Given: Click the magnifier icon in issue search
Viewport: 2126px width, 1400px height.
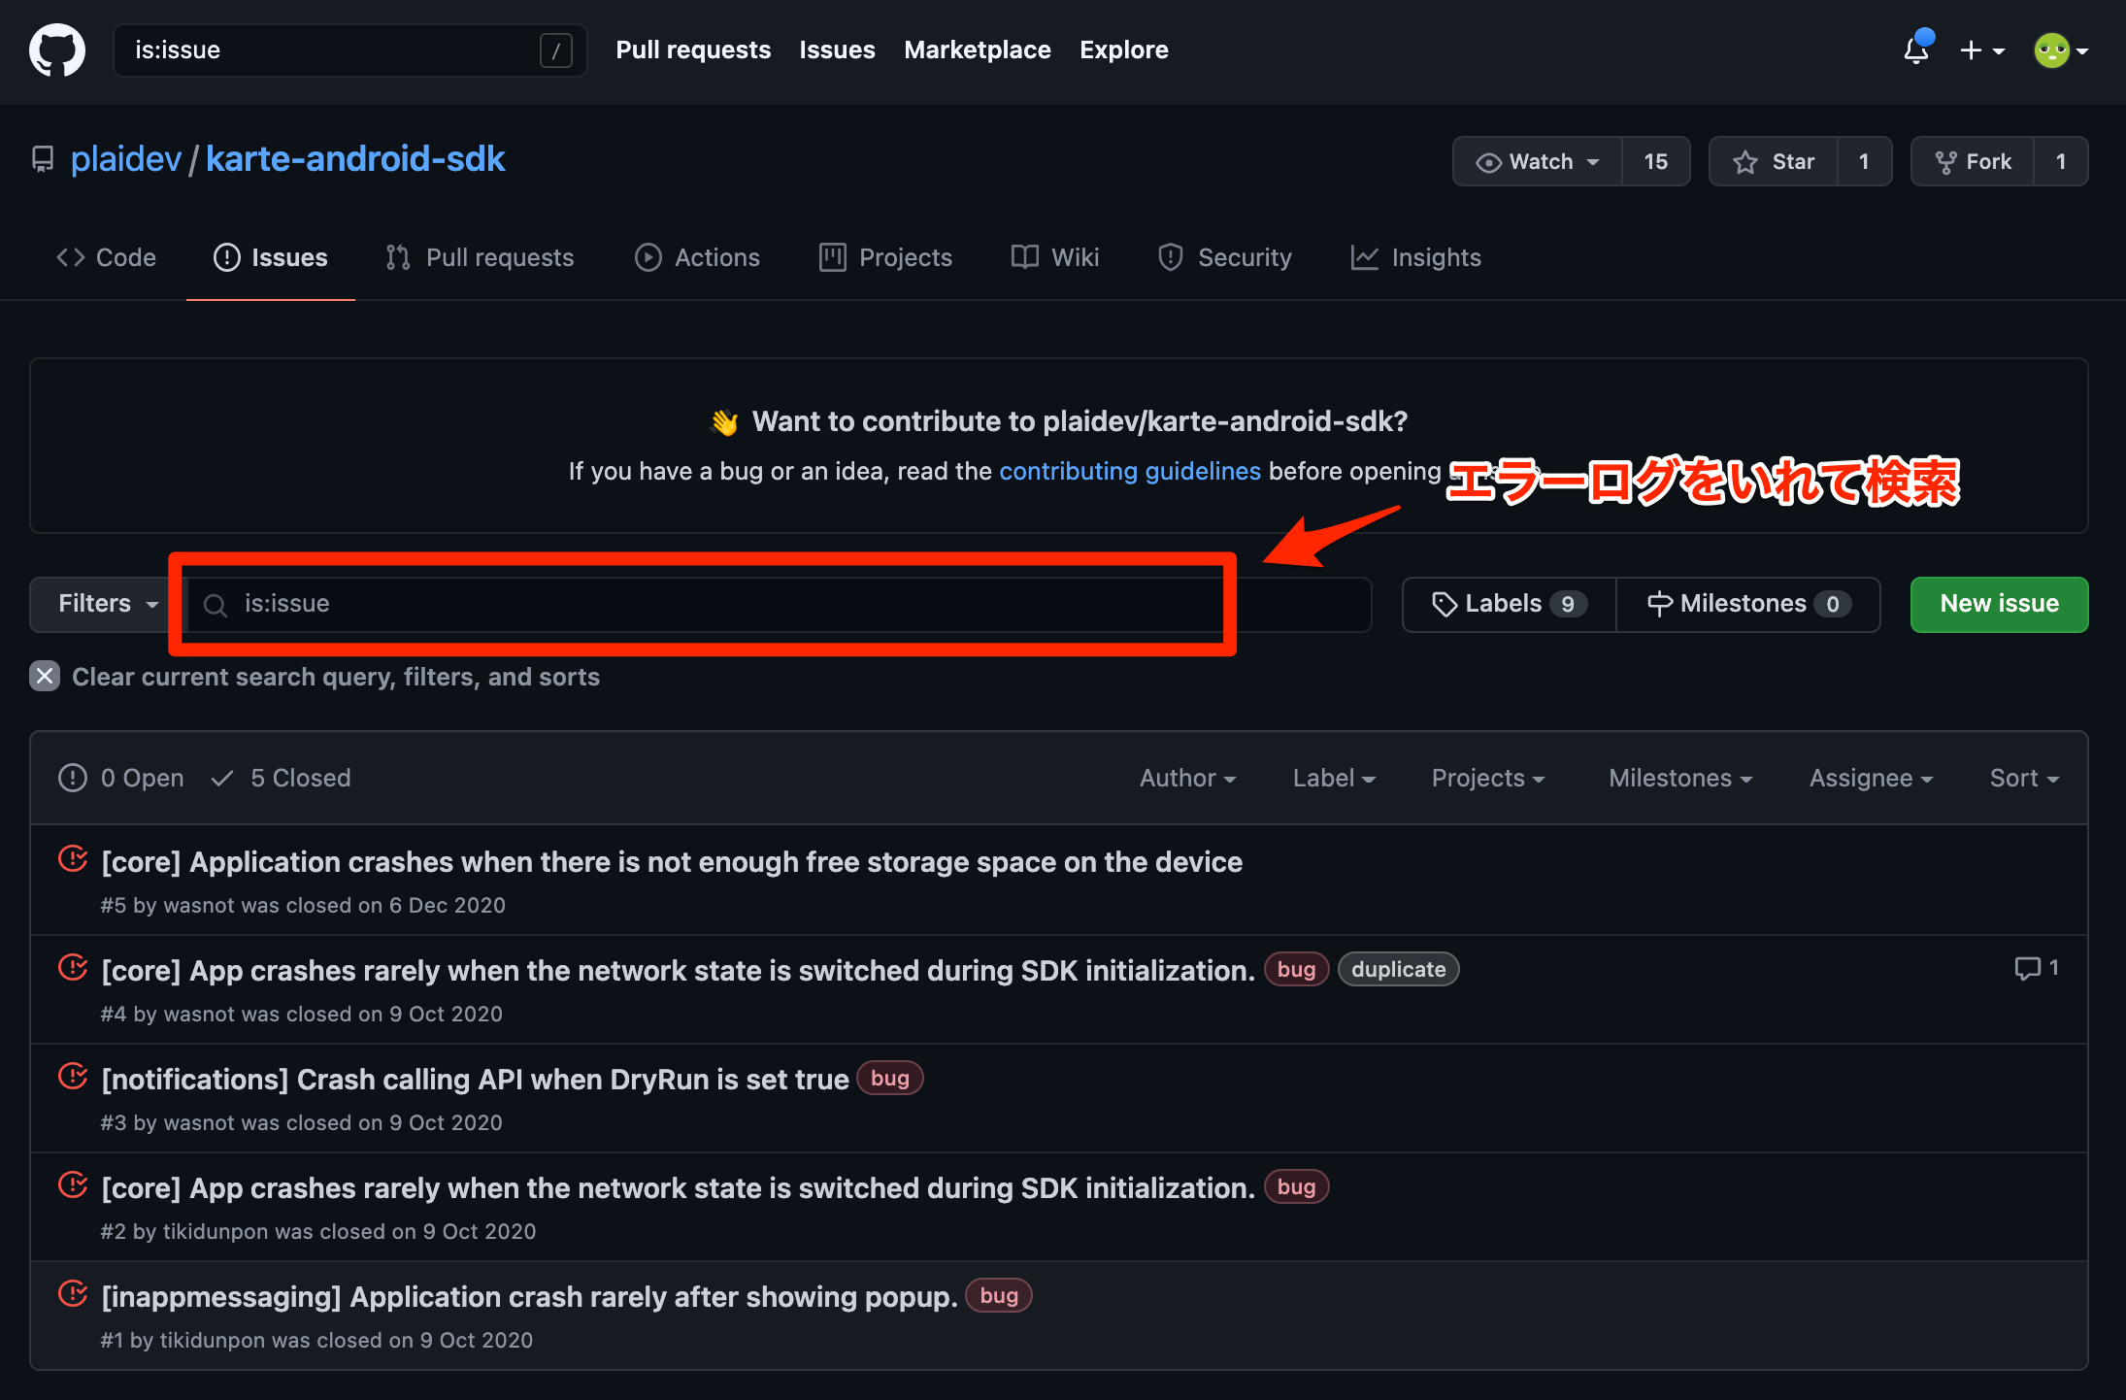Looking at the screenshot, I should (216, 605).
